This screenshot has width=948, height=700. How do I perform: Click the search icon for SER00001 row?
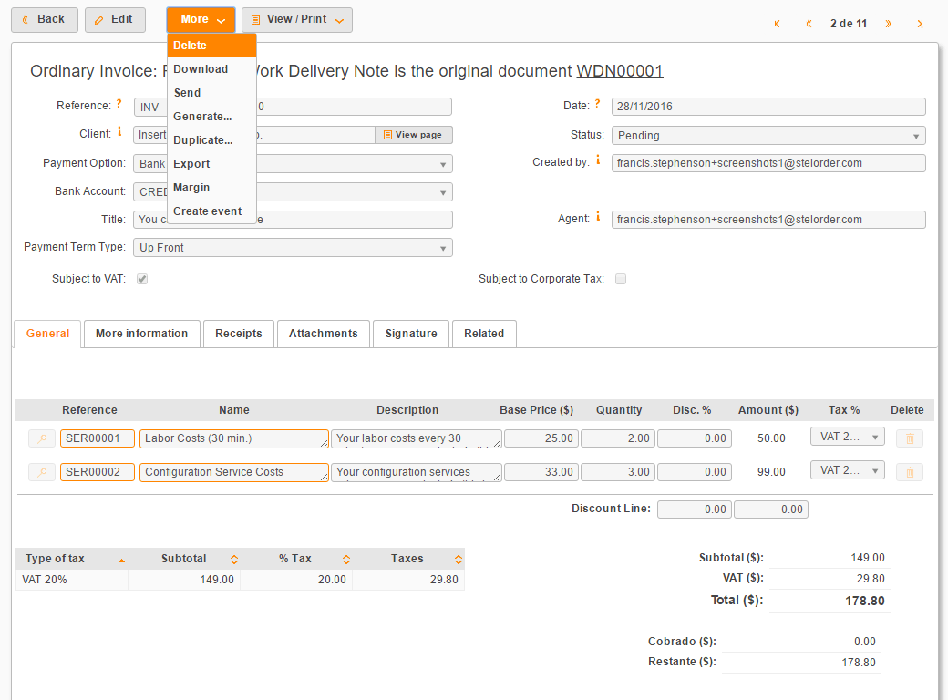click(42, 438)
